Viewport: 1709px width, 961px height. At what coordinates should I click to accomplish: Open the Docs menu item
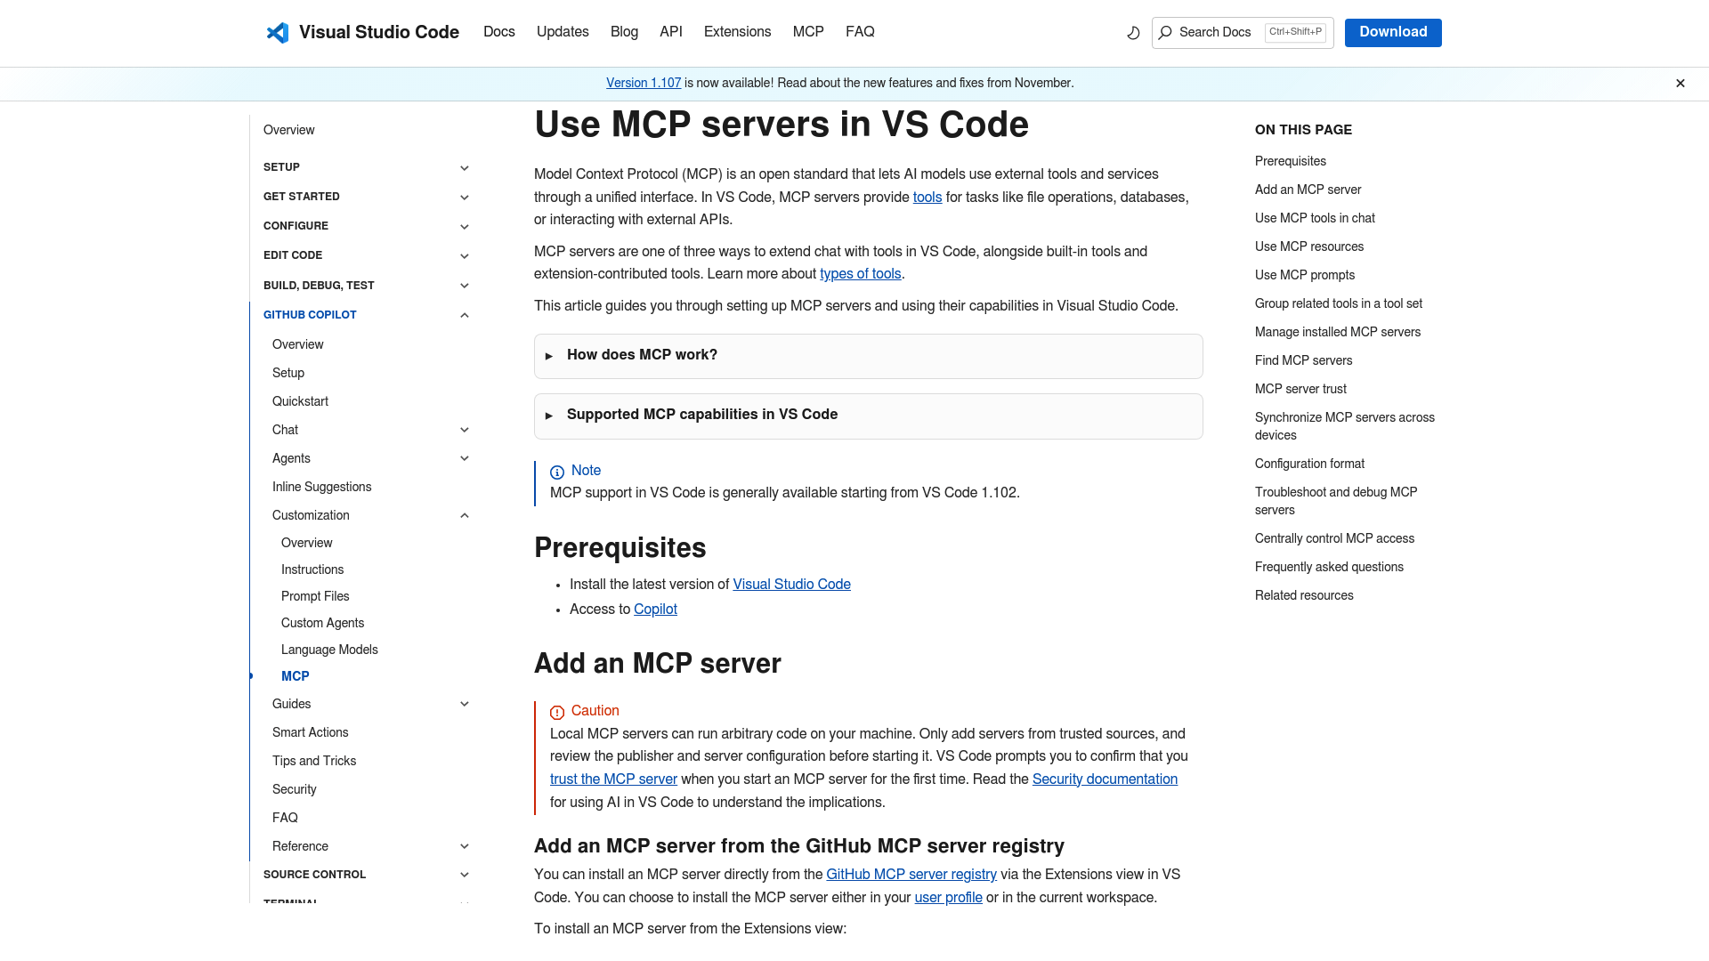(x=499, y=32)
